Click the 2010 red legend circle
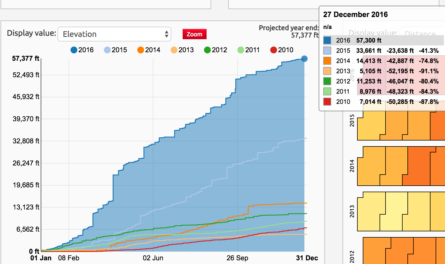This screenshot has width=445, height=264. click(273, 50)
